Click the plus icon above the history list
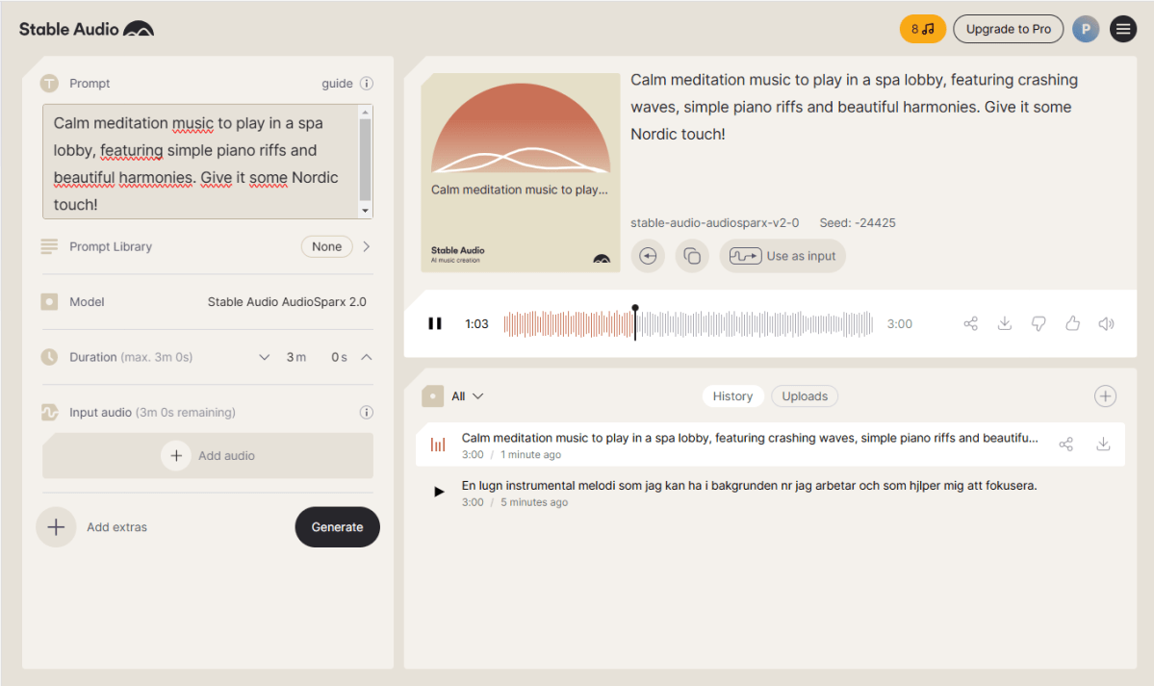Screen dimensions: 1154x686 tap(1105, 395)
